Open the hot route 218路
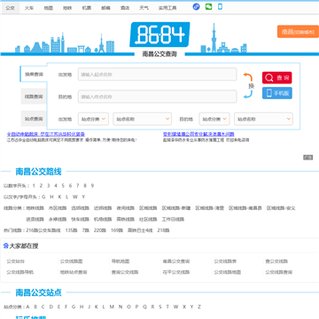This screenshot has width=319, height=319. (x=163, y=230)
